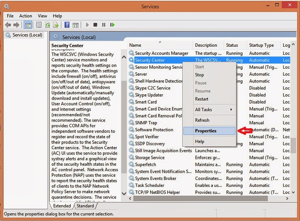This screenshot has height=221, width=300.
Task: Click the gear icon next to Superfetch
Action: pyautogui.click(x=131, y=164)
